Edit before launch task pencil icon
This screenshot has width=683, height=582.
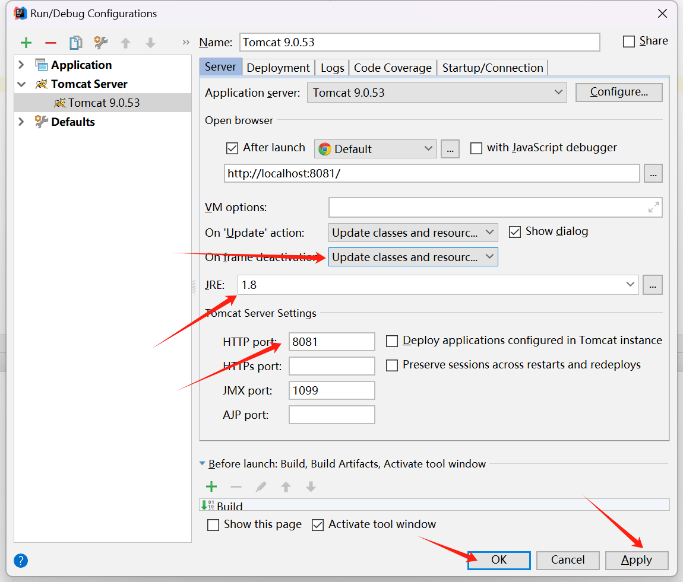pyautogui.click(x=261, y=486)
